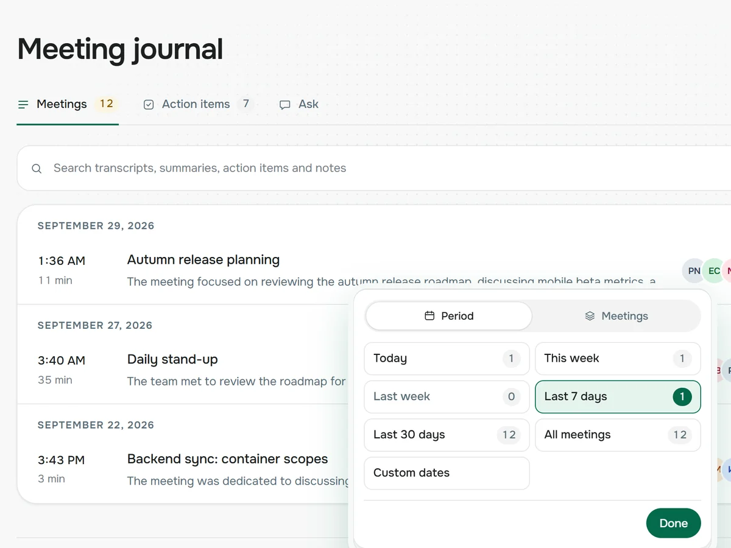Choose the All meetings option

pos(618,435)
